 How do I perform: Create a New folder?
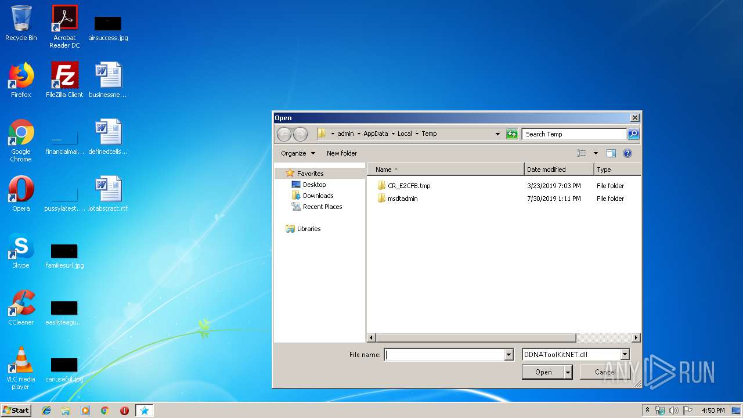(x=342, y=153)
